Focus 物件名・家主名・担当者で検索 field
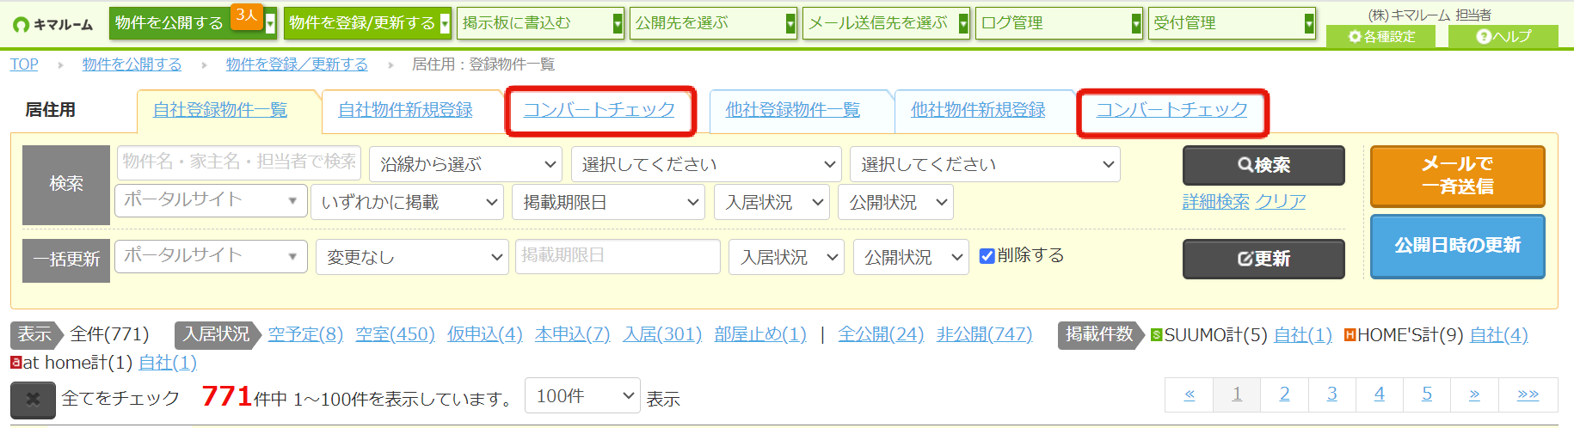 tap(239, 162)
